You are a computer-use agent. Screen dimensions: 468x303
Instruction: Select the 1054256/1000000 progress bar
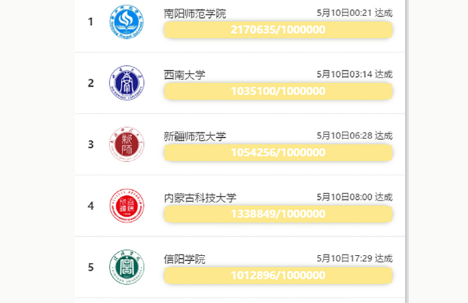[278, 153]
